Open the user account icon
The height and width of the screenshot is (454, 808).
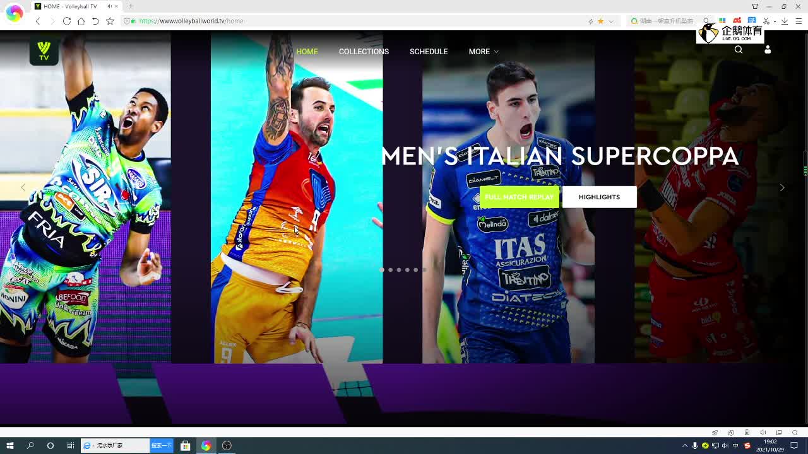point(768,50)
